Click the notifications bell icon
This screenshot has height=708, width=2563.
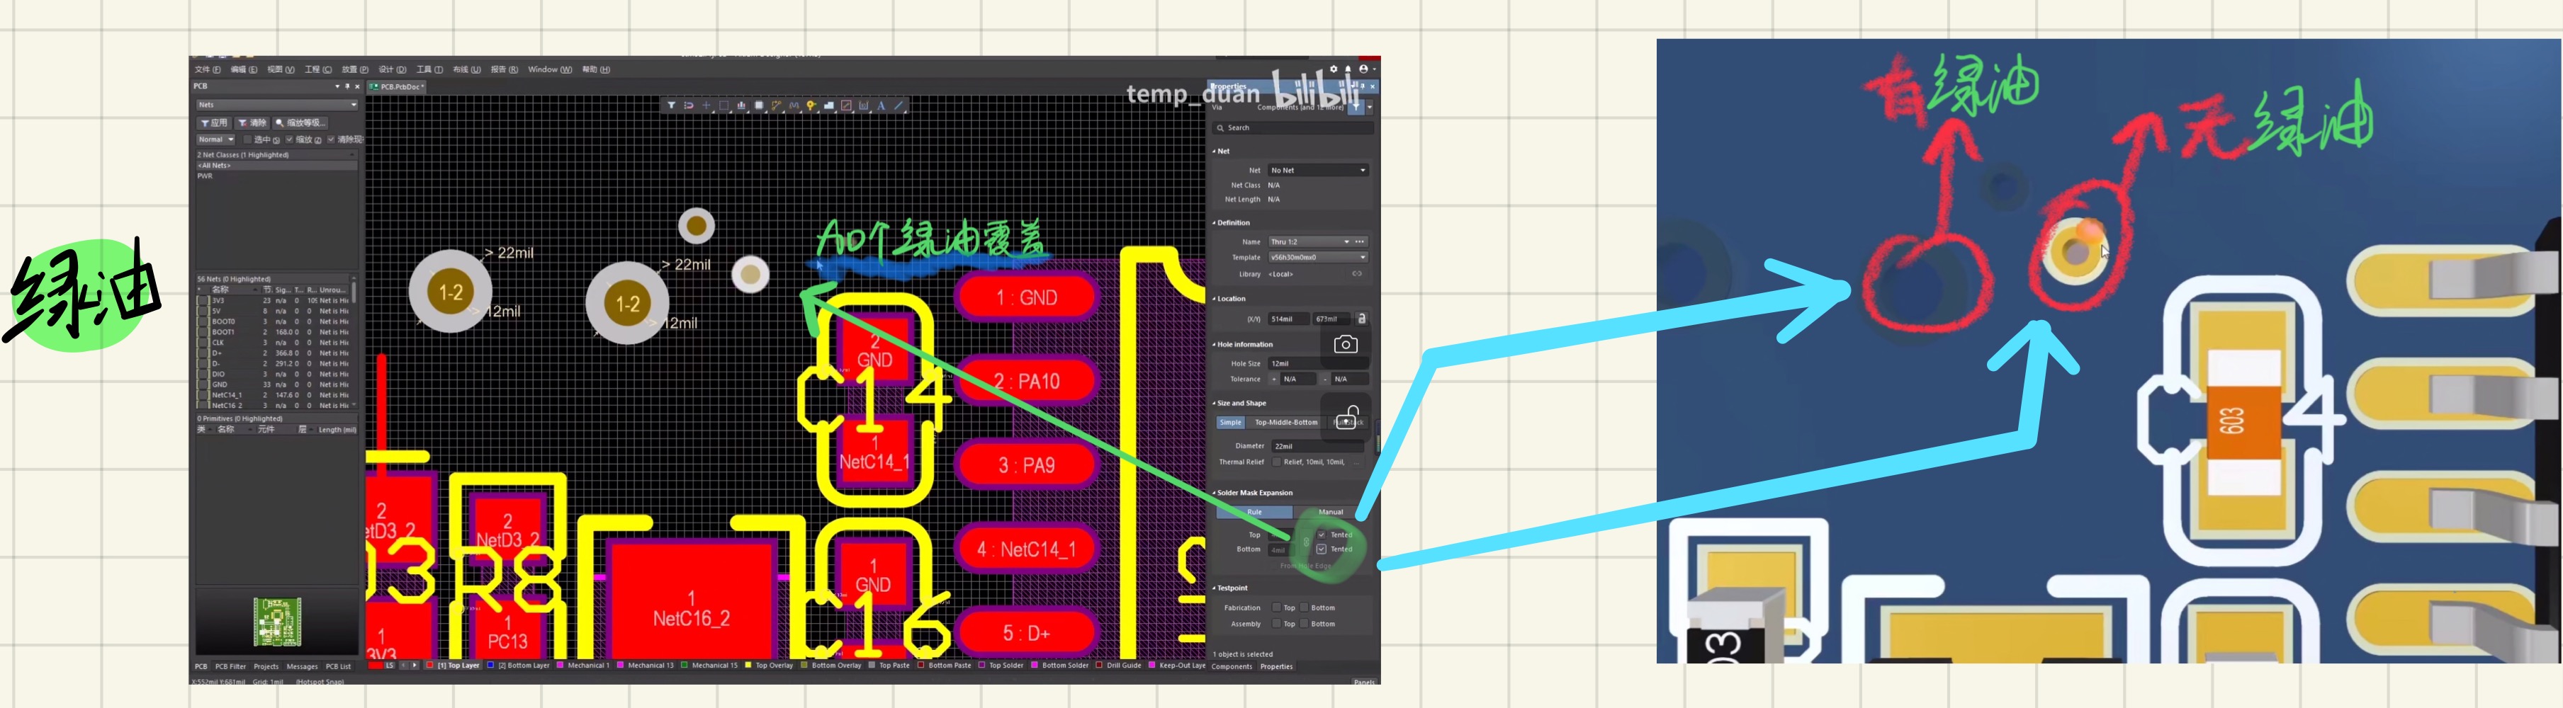point(1348,69)
